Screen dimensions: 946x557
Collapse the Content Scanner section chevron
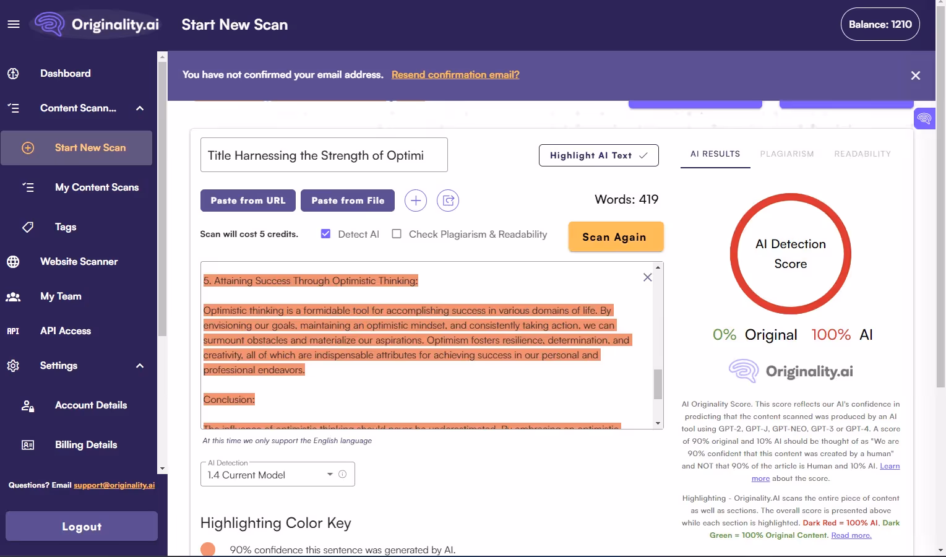coord(140,108)
